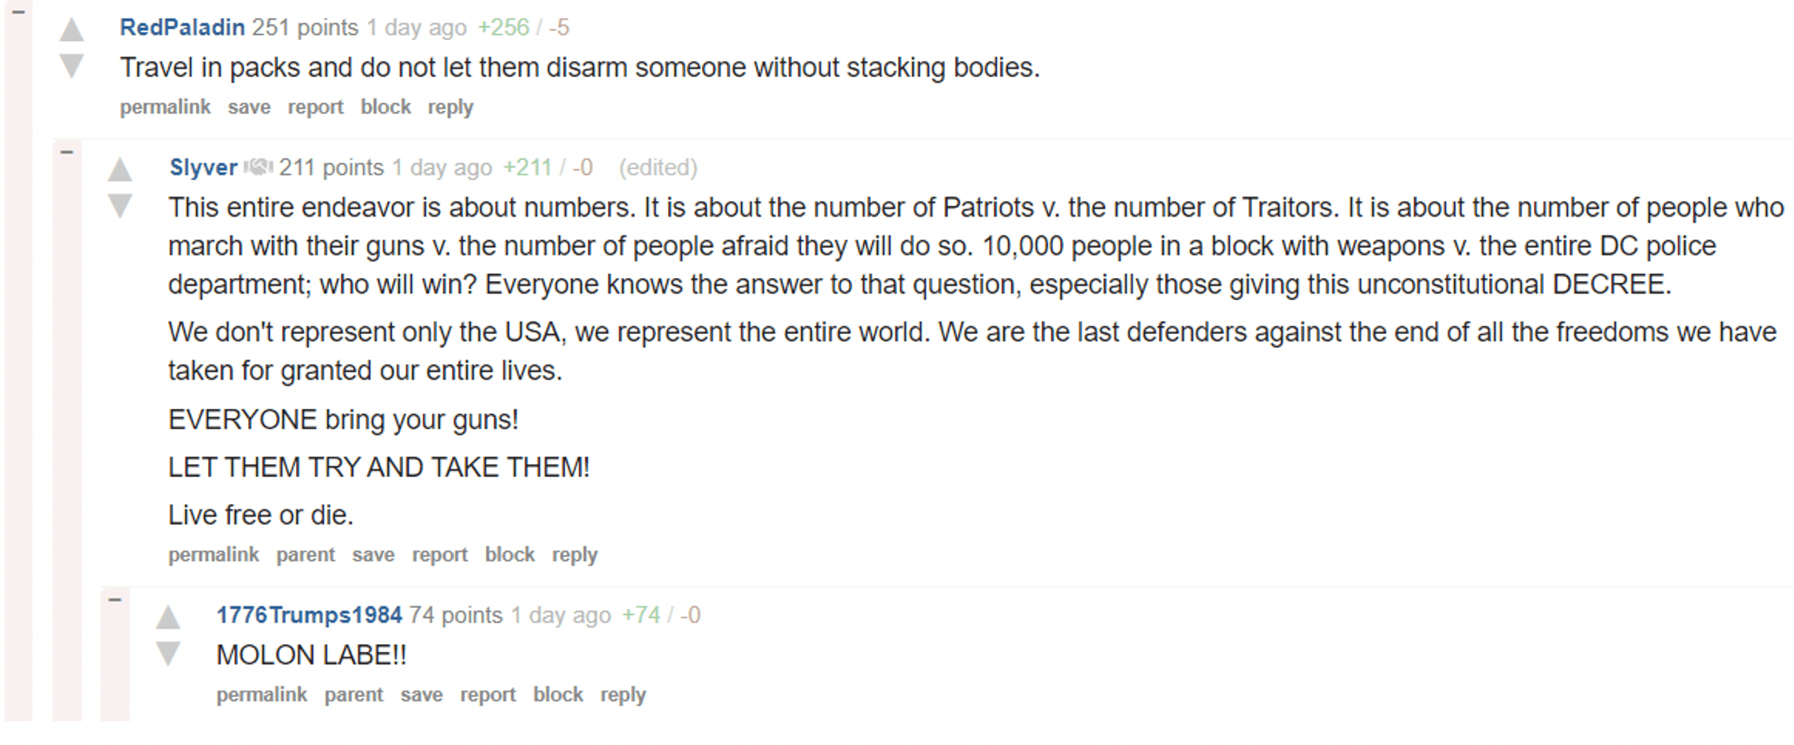The image size is (1794, 745).
Task: Reply to 1776Trumps1984's comment
Action: tap(623, 695)
